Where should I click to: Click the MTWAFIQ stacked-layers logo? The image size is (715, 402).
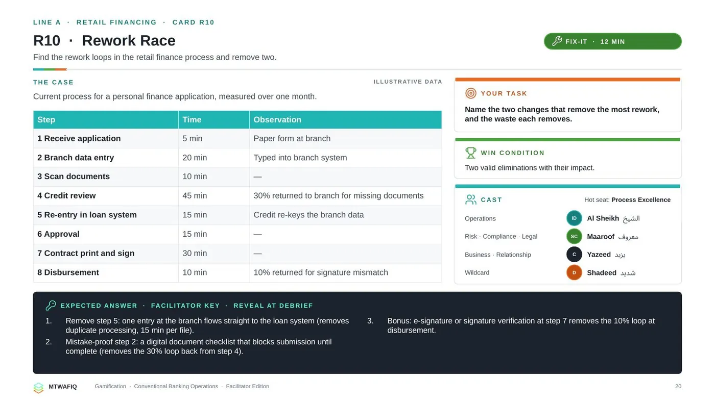(39, 388)
